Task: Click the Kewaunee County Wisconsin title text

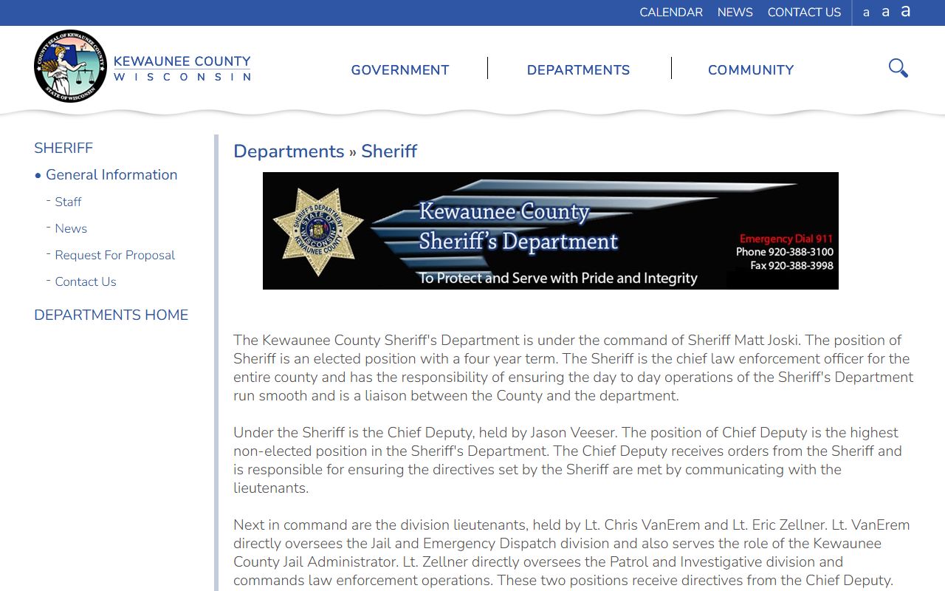Action: pyautogui.click(x=182, y=68)
